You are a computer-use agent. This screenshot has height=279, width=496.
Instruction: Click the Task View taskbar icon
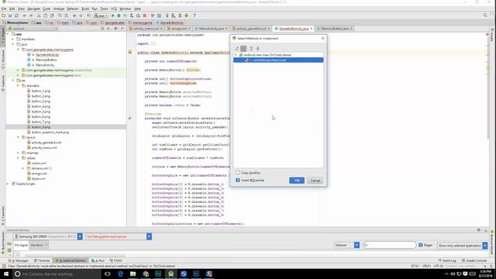point(108,274)
